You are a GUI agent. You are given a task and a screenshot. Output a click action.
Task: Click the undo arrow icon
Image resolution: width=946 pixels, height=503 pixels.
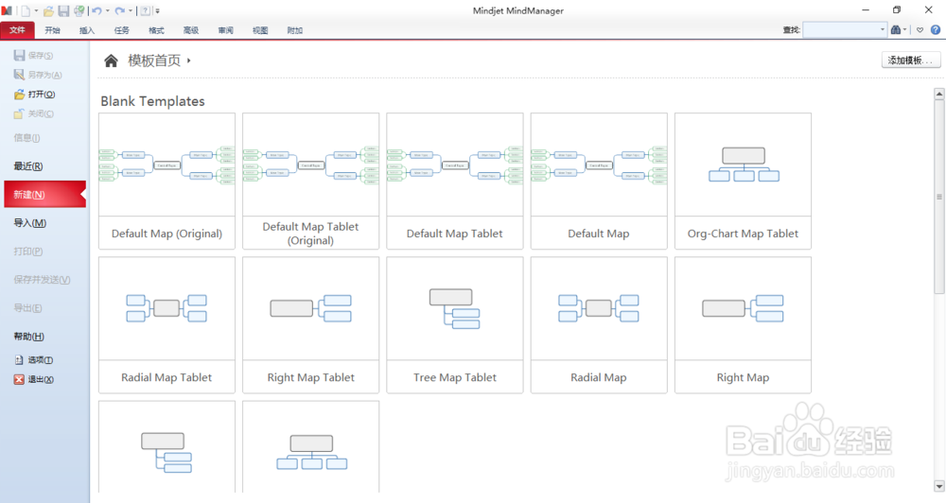(x=96, y=10)
